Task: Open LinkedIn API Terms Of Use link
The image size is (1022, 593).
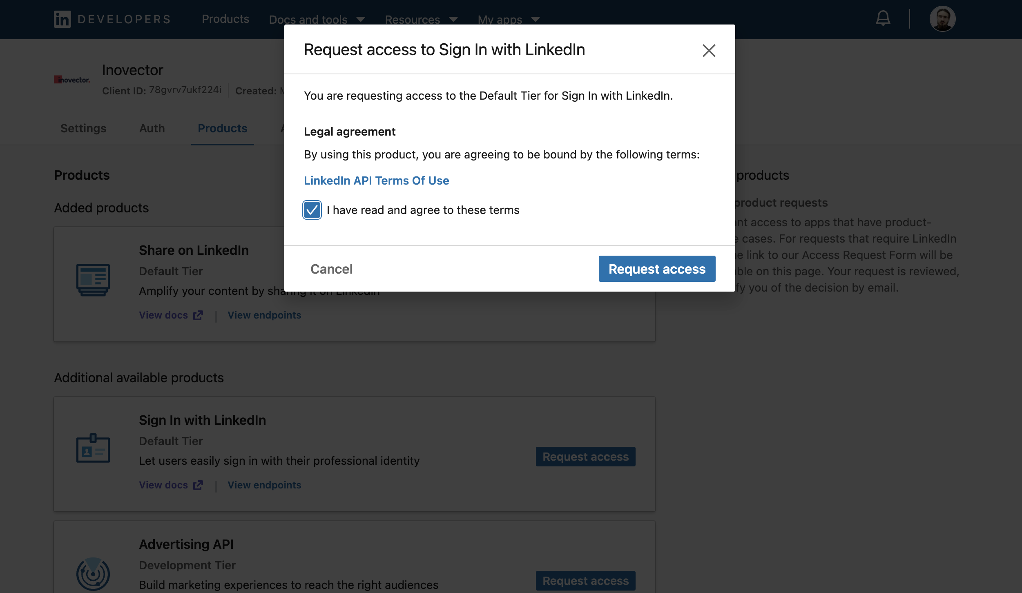Action: pyautogui.click(x=376, y=181)
